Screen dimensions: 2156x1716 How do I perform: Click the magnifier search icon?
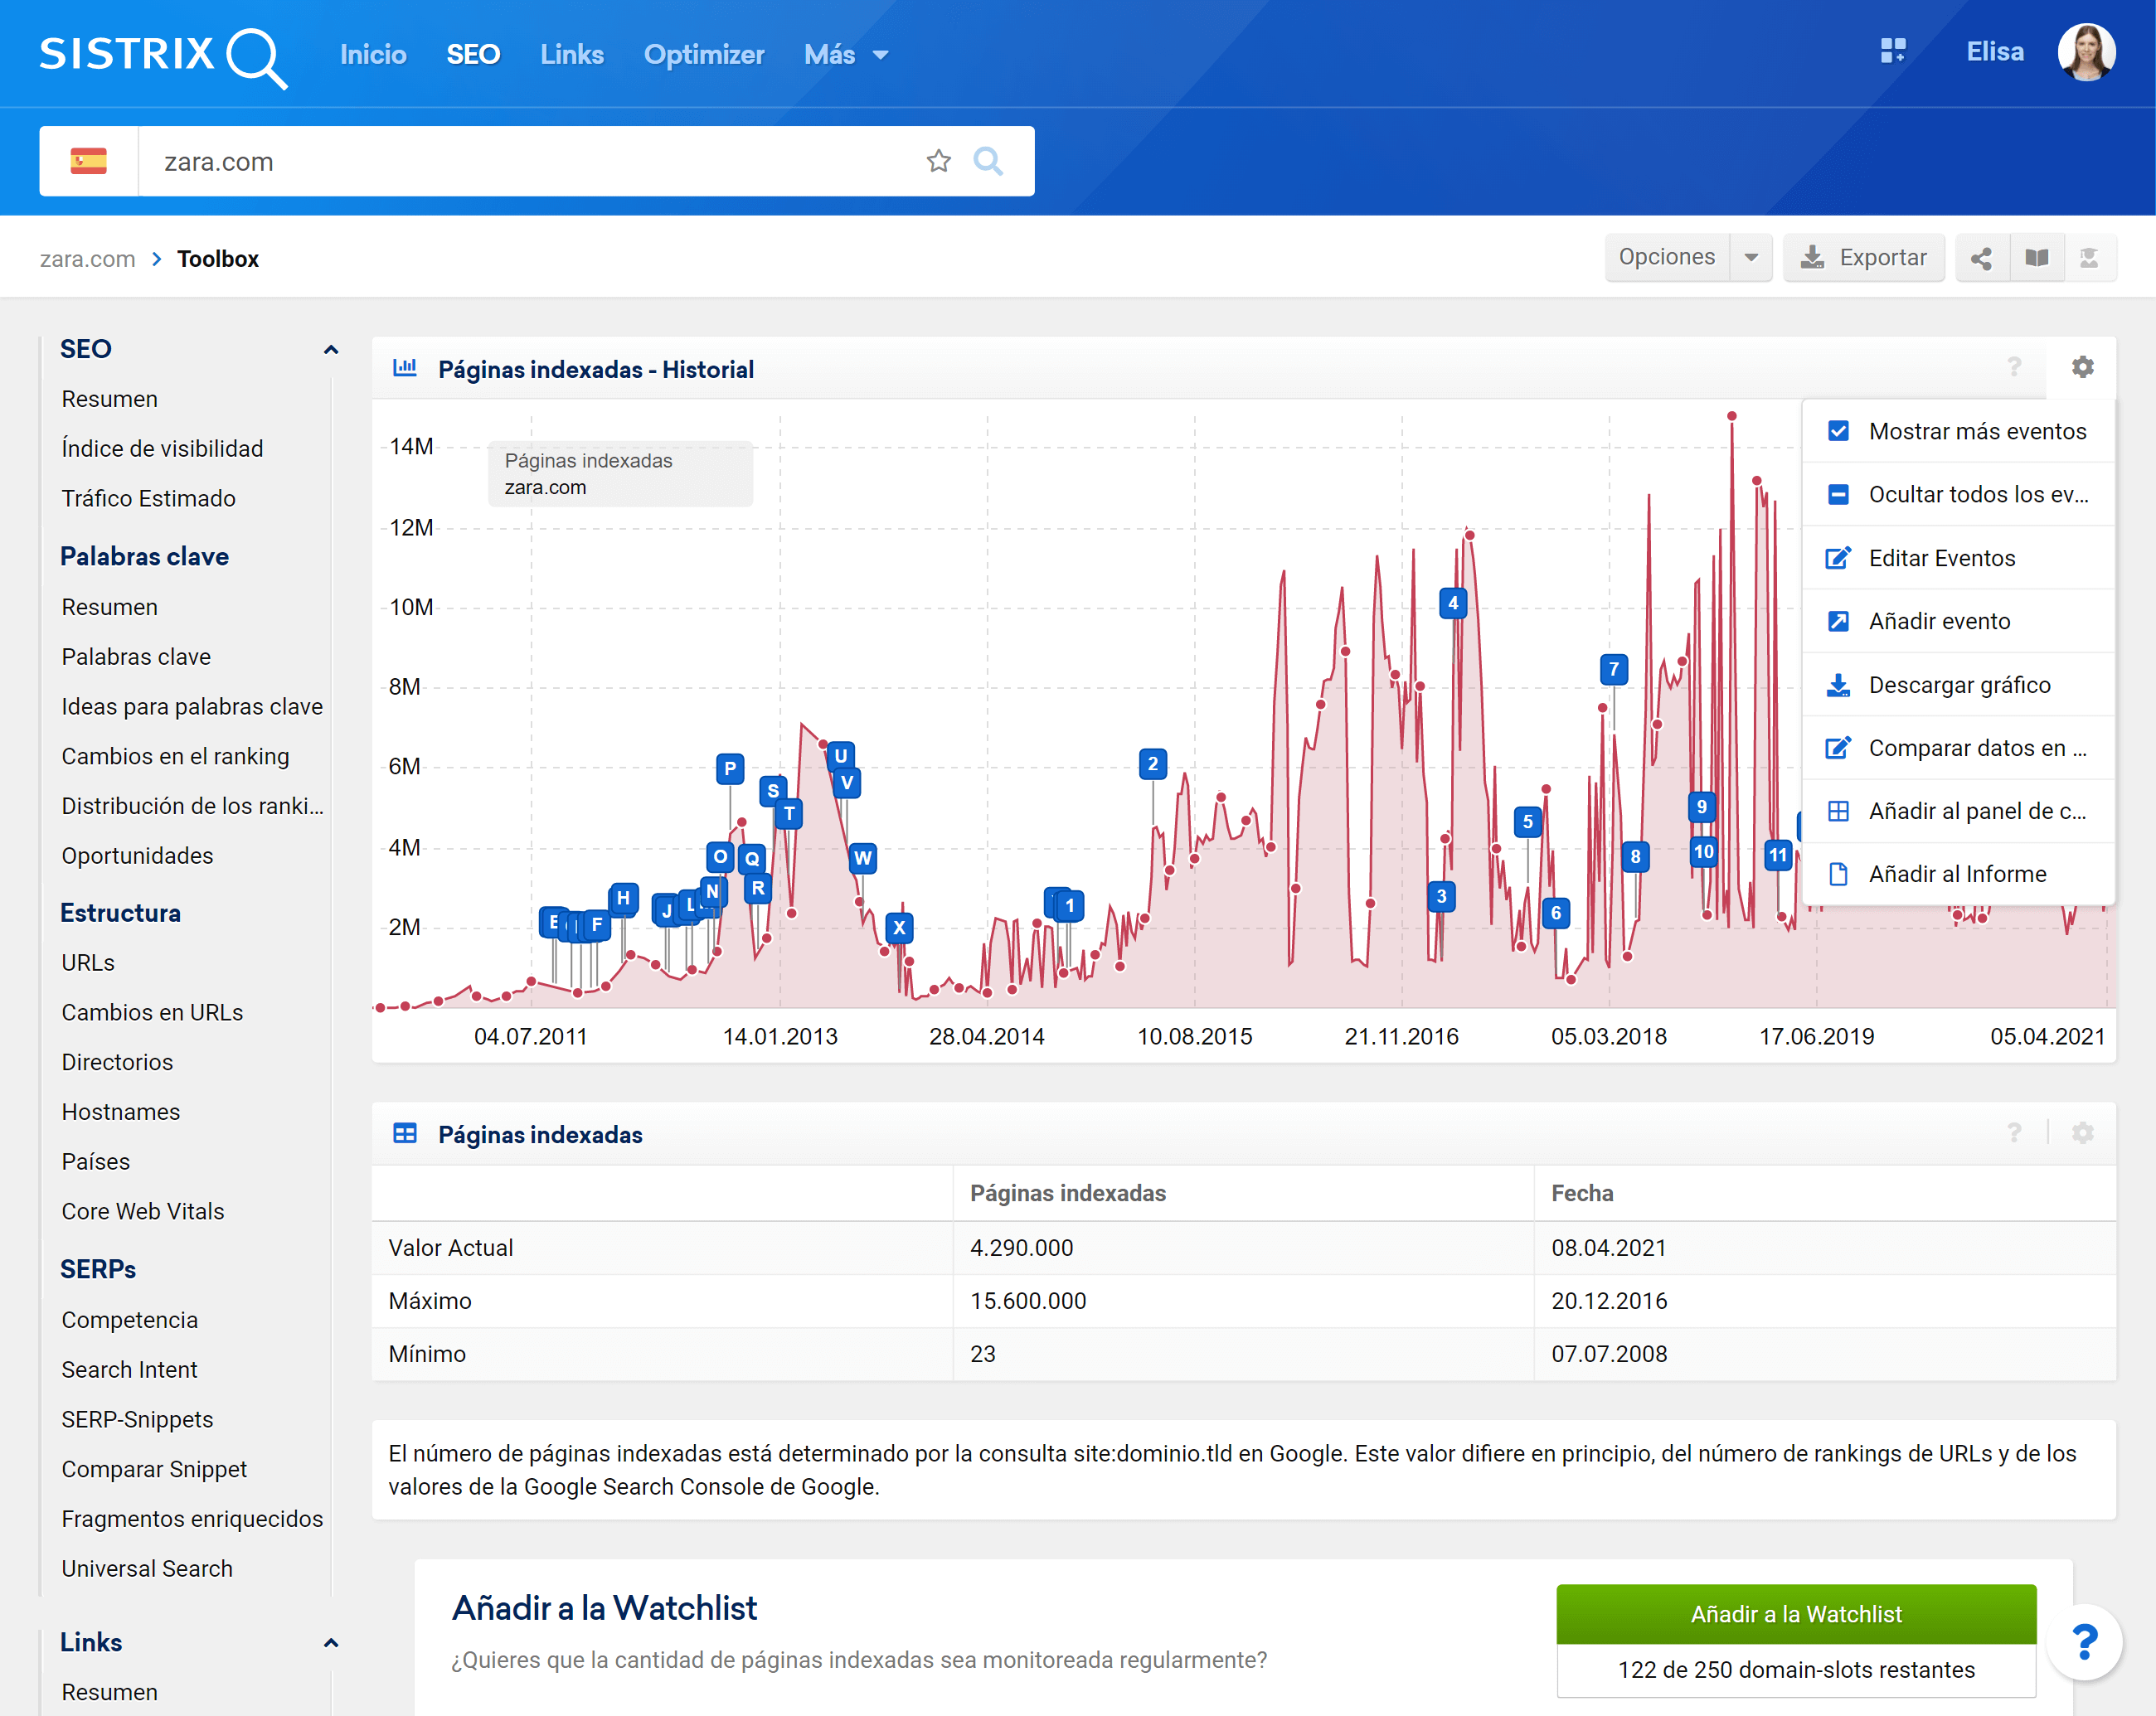(988, 161)
